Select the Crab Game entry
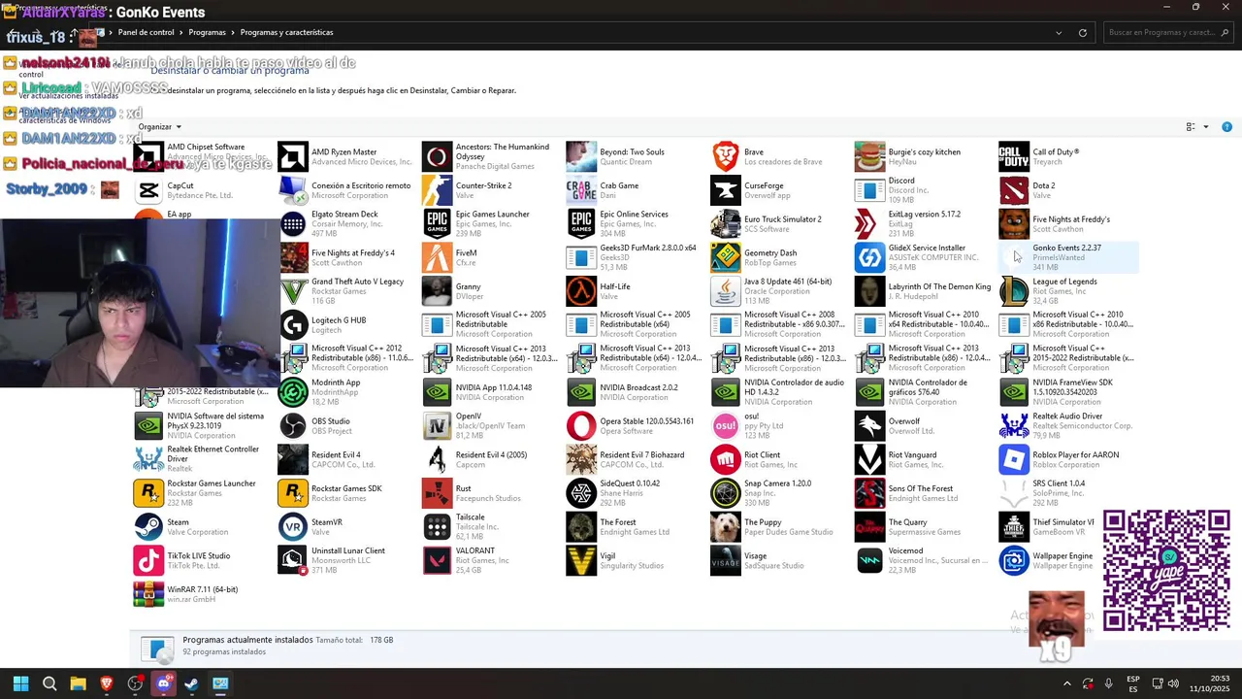This screenshot has height=699, width=1242. pos(636,190)
